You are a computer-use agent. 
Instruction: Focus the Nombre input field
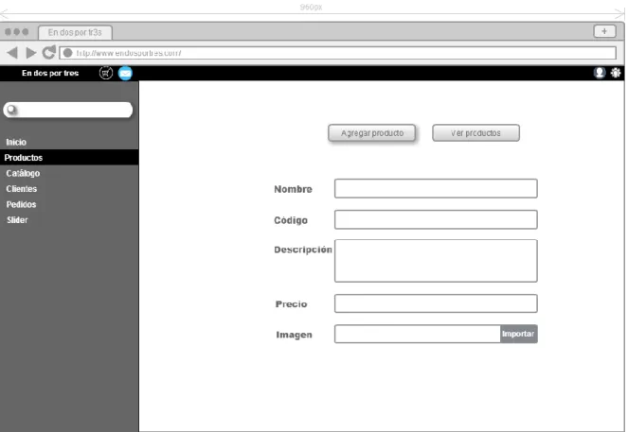click(x=436, y=188)
